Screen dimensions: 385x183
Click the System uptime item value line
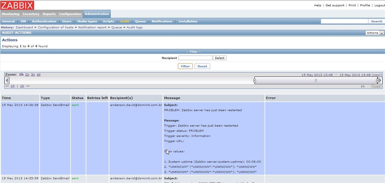(x=213, y=162)
